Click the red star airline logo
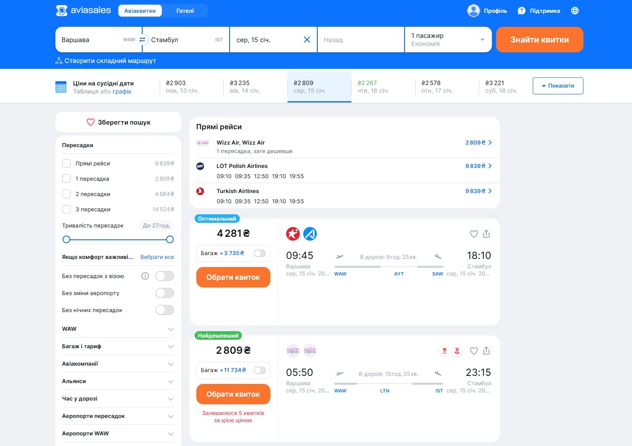This screenshot has height=446, width=632. (x=293, y=234)
